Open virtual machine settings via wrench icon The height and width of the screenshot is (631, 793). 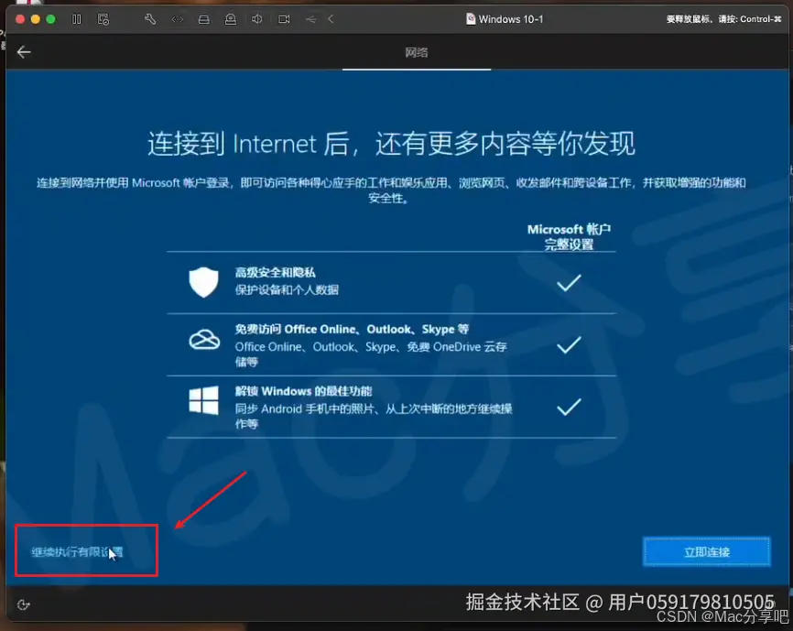tap(150, 18)
